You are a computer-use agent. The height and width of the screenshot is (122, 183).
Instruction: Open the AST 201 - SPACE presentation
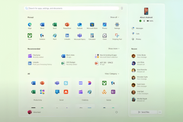point(104,63)
